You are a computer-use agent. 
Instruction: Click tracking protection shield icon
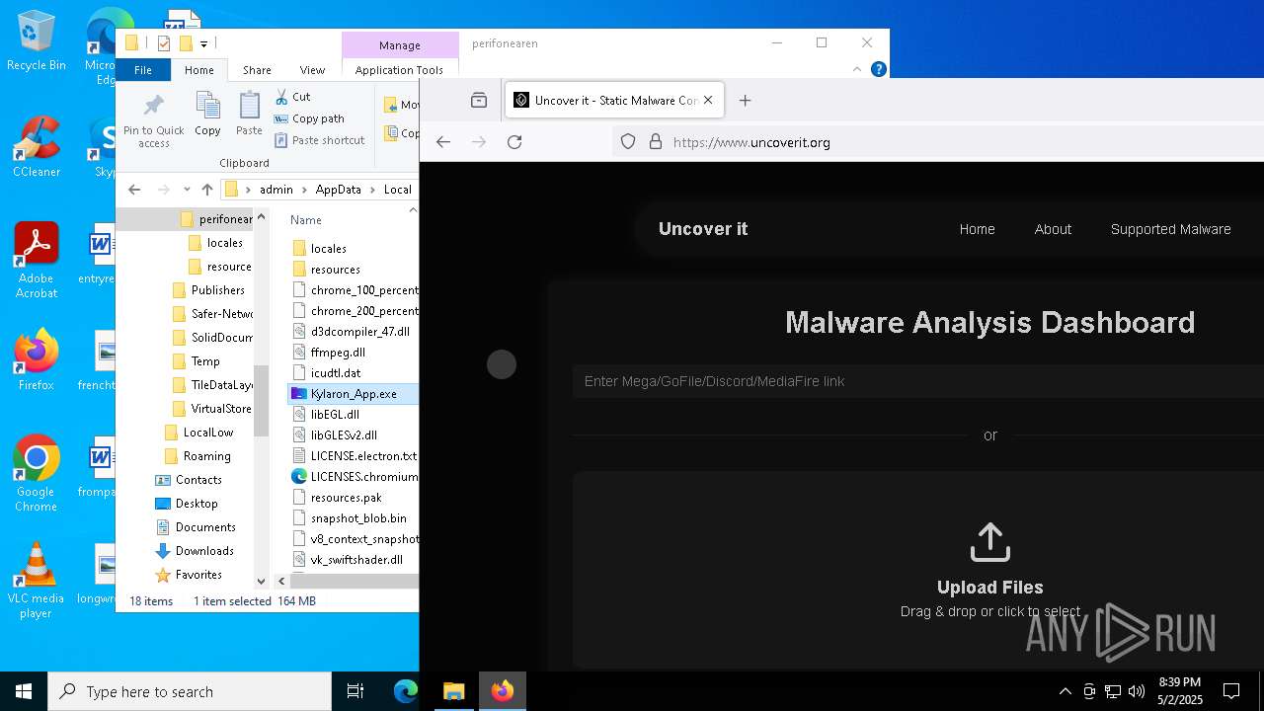628,142
